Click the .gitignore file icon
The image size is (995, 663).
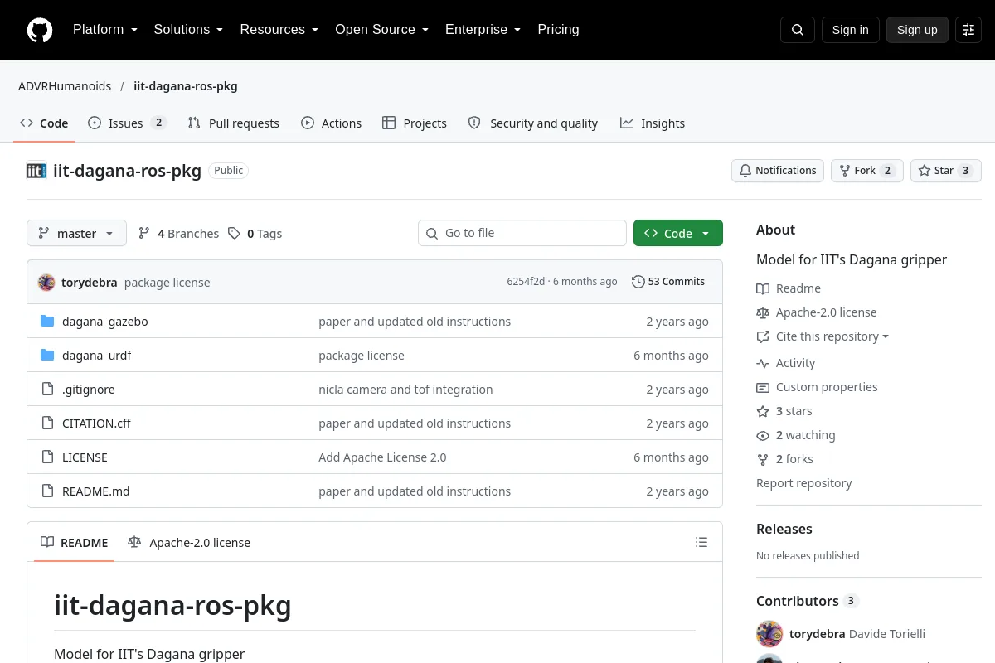pyautogui.click(x=47, y=389)
